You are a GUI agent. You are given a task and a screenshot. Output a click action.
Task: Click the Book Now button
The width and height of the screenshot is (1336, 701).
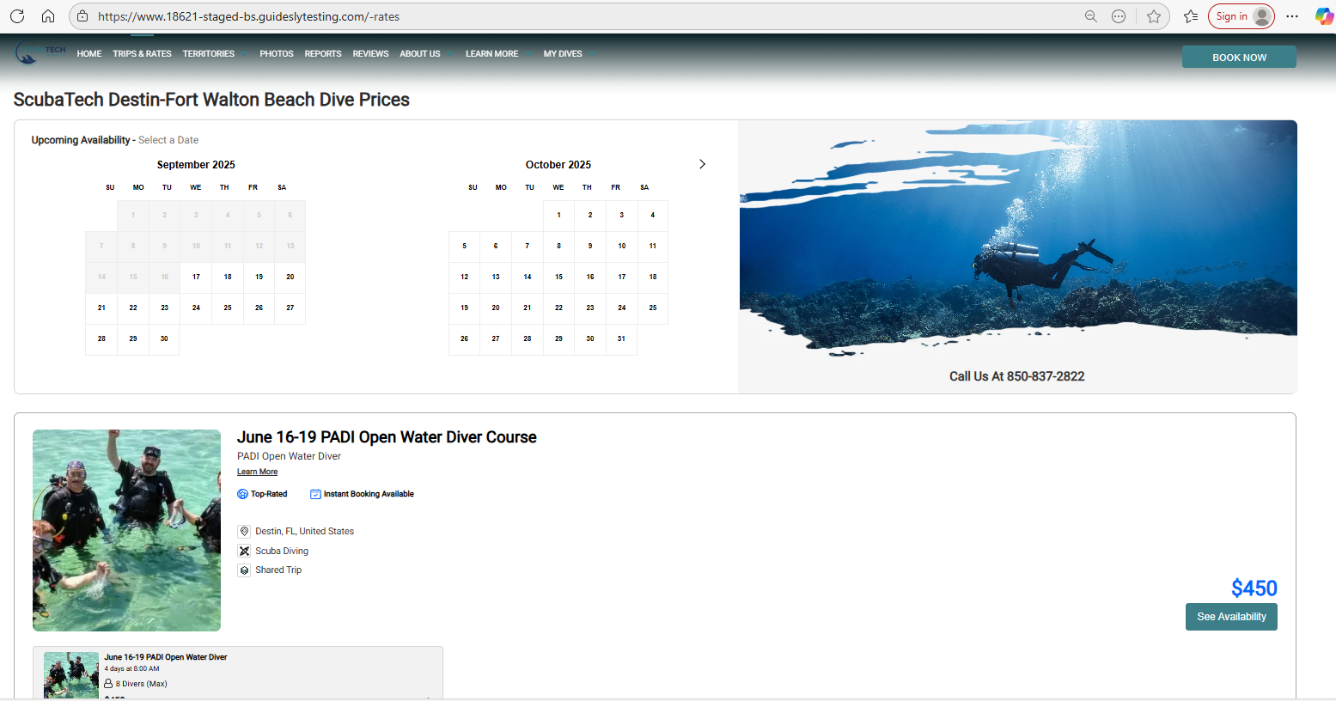click(1238, 58)
